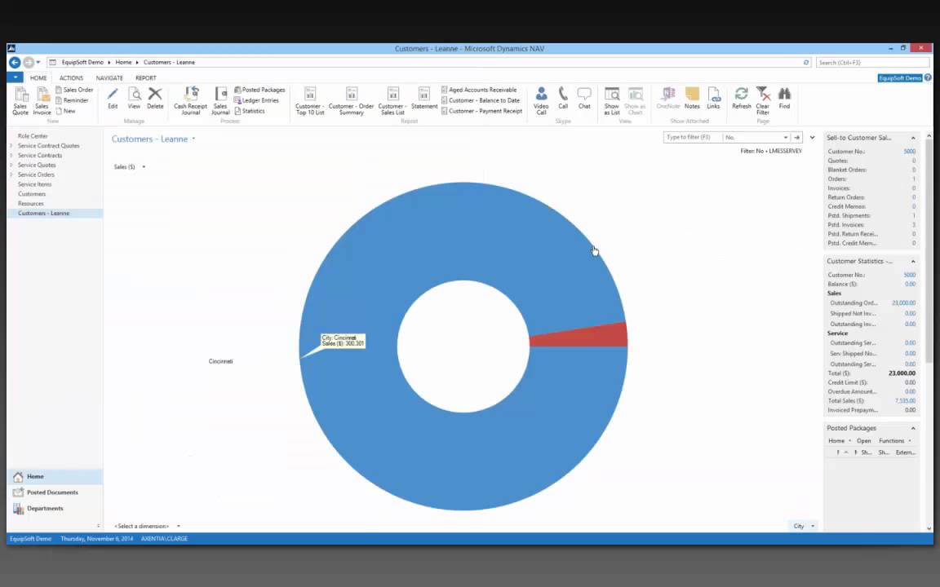This screenshot has height=587, width=940.
Task: Refresh the page
Action: click(x=742, y=98)
